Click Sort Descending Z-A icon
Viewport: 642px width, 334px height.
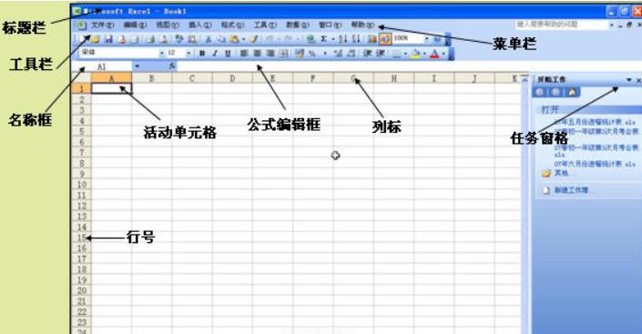(x=356, y=39)
